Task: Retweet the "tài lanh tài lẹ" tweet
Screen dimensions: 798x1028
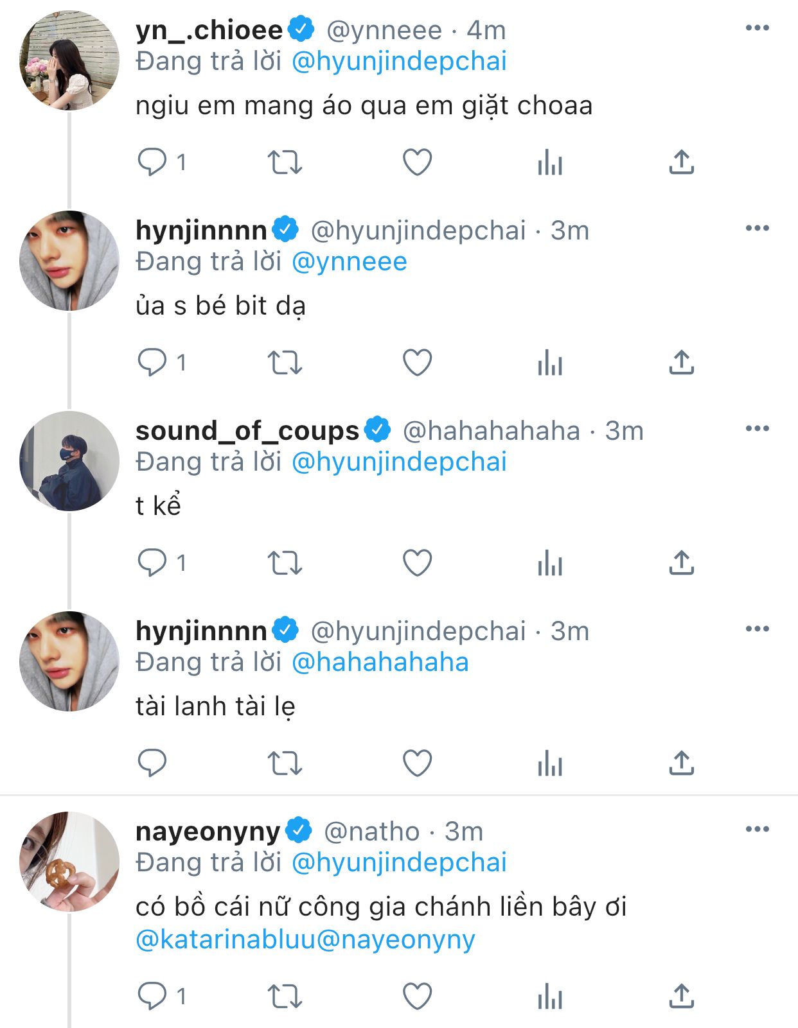Action: (285, 763)
